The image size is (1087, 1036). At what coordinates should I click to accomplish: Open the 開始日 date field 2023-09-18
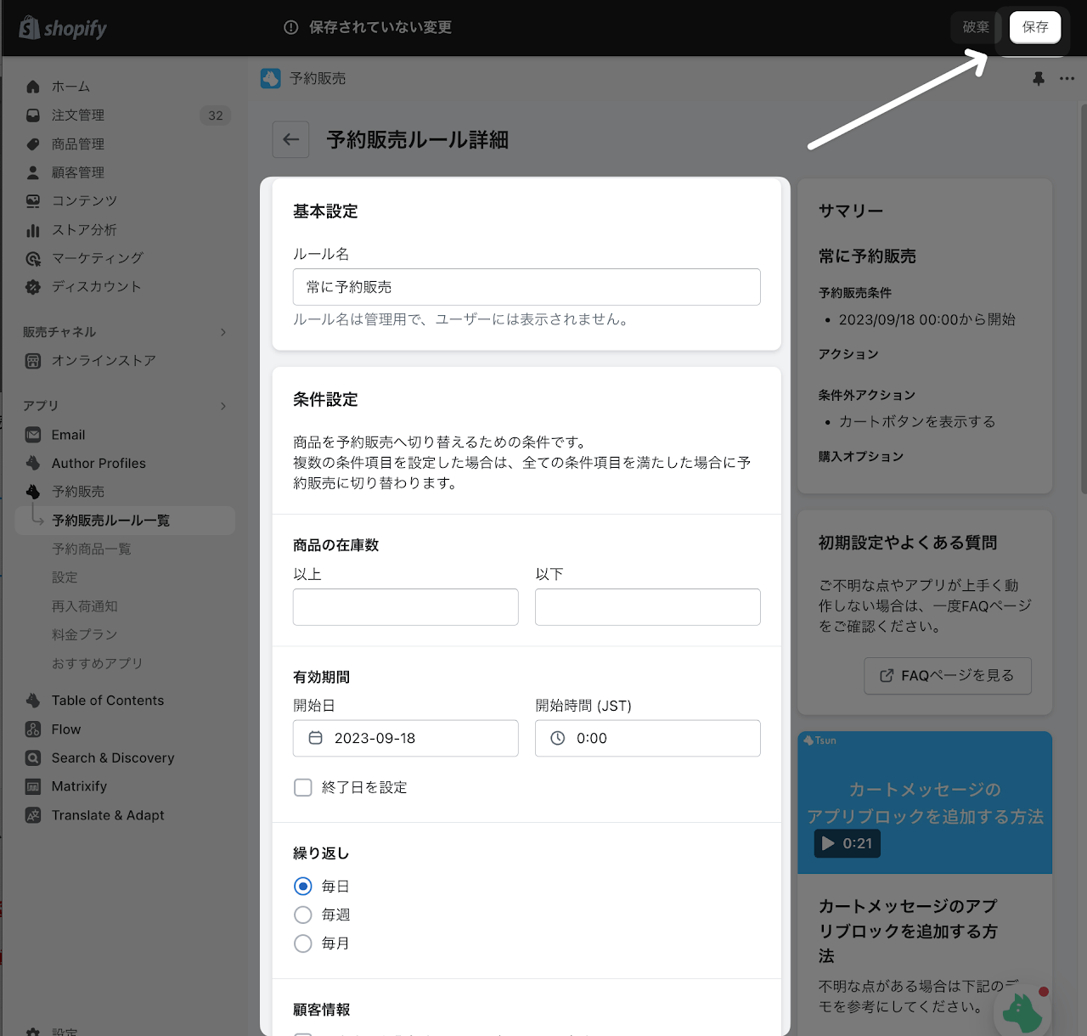coord(406,738)
